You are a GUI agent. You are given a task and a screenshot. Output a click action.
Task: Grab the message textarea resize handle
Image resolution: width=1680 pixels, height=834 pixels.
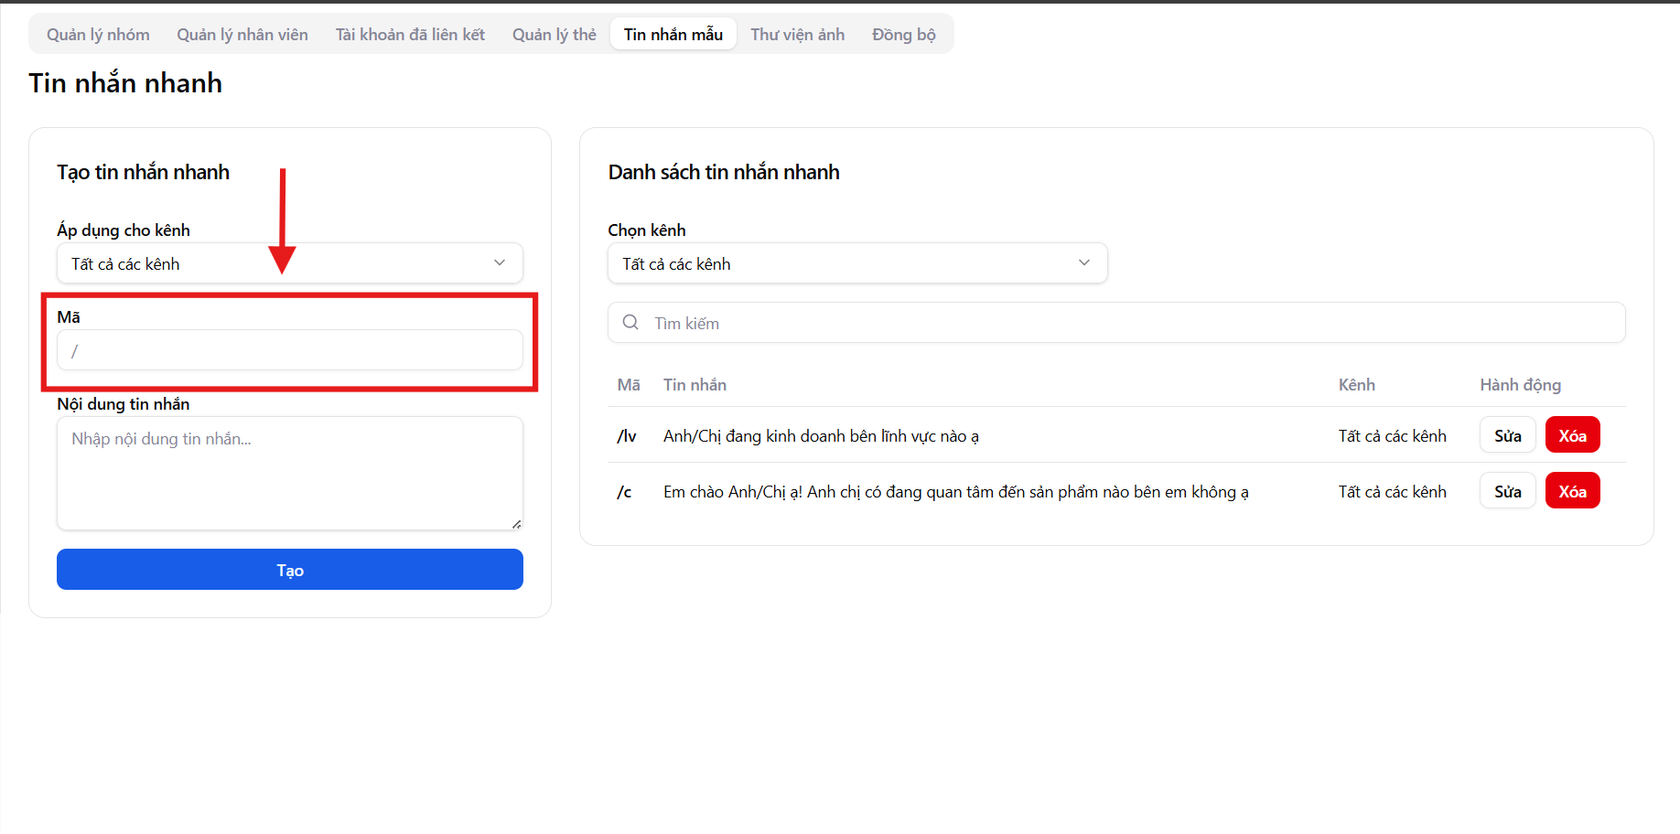(517, 524)
